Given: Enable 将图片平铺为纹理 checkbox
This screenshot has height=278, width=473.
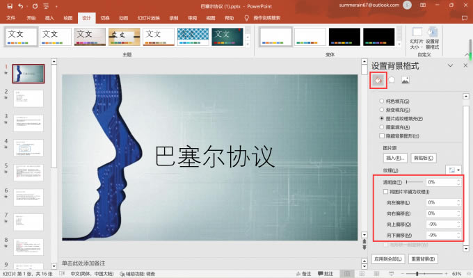Looking at the screenshot, I should click(387, 192).
